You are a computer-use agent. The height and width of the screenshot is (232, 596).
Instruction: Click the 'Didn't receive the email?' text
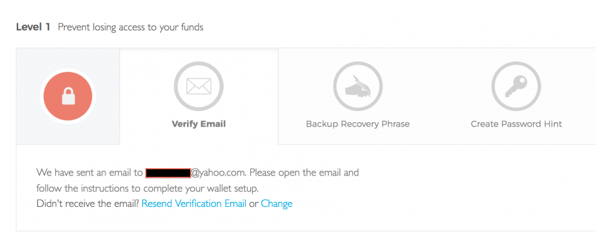point(88,204)
